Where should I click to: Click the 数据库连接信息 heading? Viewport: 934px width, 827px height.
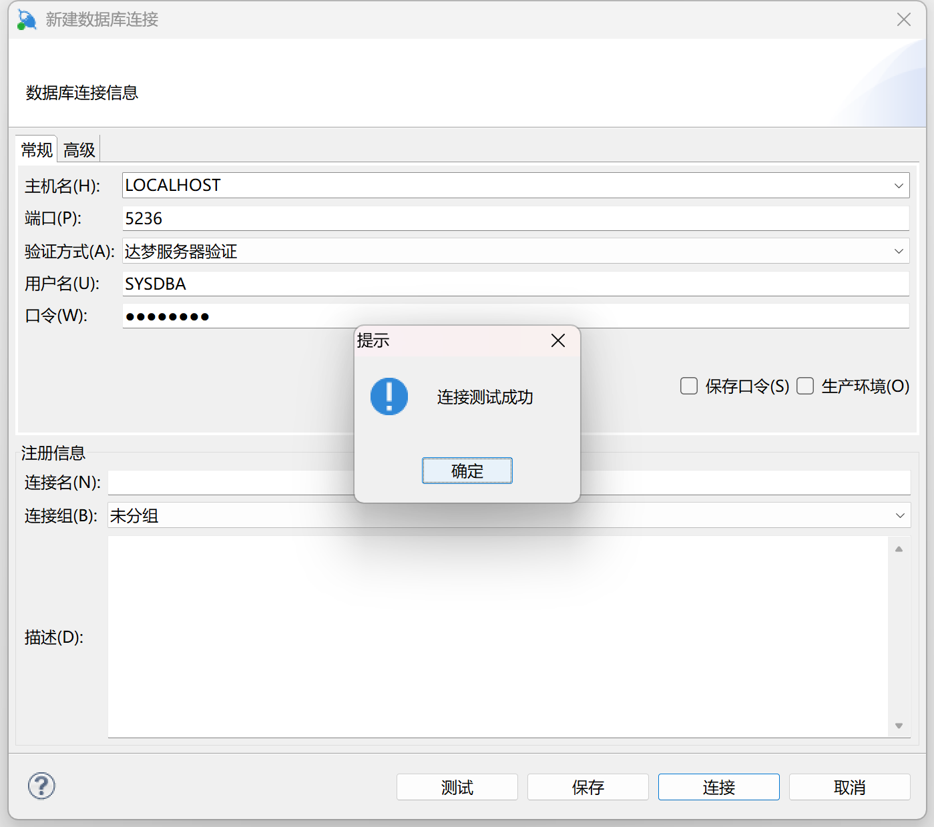(x=82, y=93)
